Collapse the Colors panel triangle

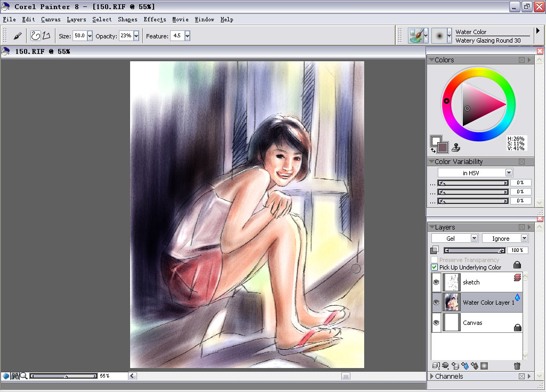pyautogui.click(x=431, y=60)
